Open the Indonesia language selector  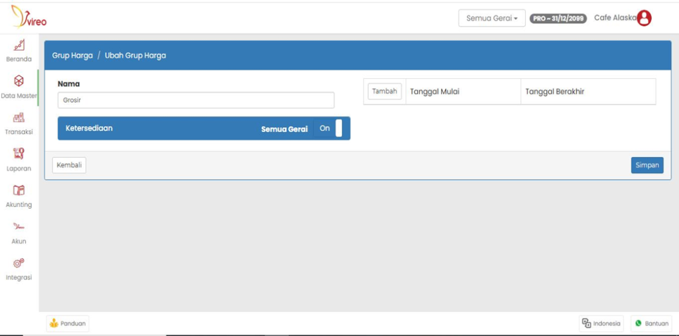[601, 323]
